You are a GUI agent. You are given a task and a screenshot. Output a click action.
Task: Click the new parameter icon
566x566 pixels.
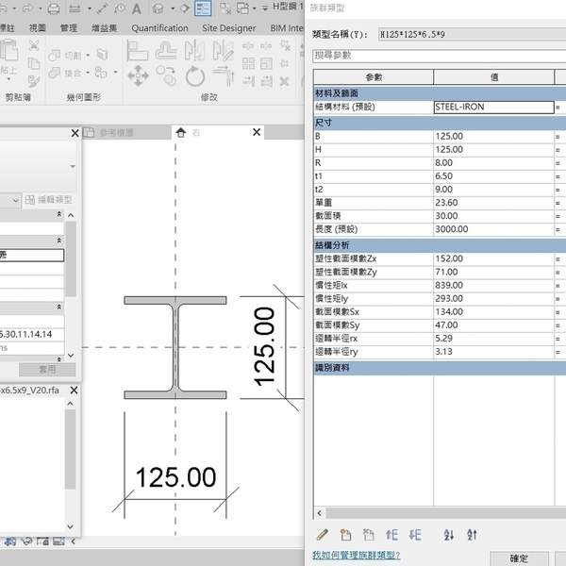345,535
